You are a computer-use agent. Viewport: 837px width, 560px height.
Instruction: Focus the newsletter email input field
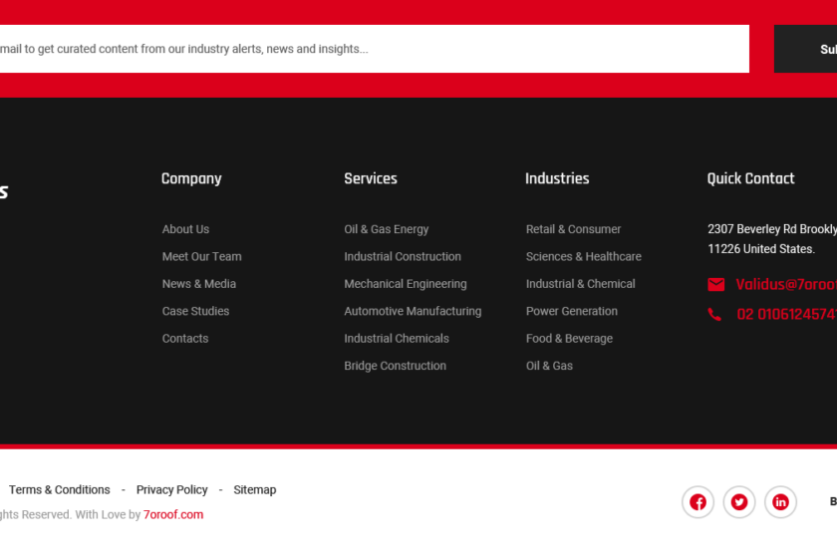[375, 49]
